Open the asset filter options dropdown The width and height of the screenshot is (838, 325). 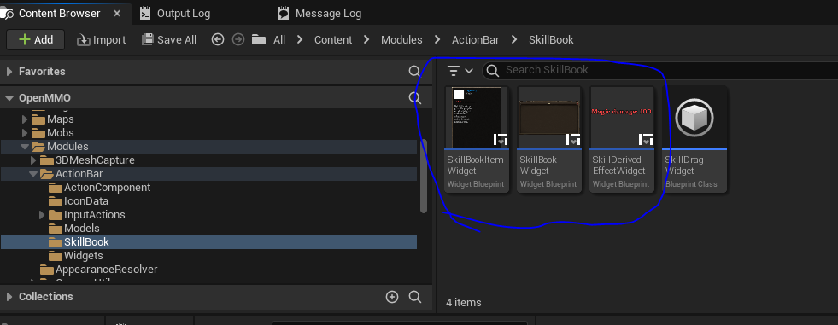pos(460,71)
